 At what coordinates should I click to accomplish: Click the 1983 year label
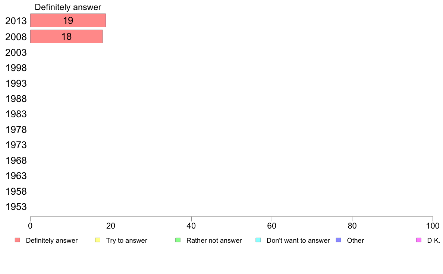[x=16, y=114]
